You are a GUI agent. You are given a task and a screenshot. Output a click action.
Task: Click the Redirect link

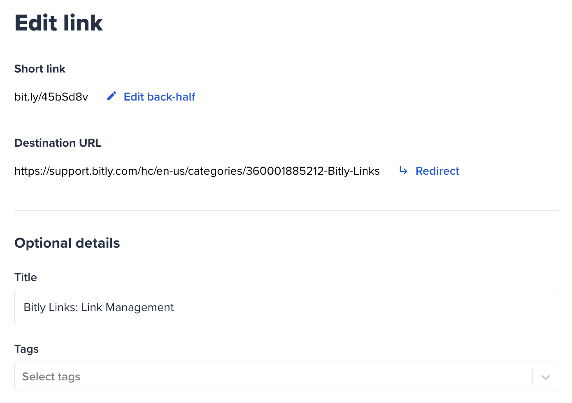pos(437,171)
